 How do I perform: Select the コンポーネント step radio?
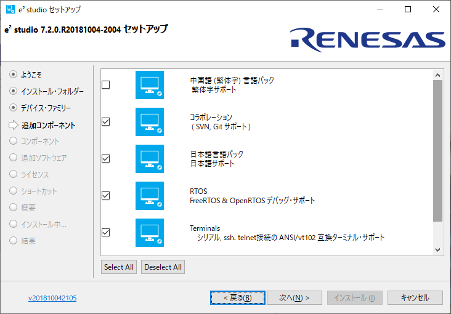click(13, 141)
